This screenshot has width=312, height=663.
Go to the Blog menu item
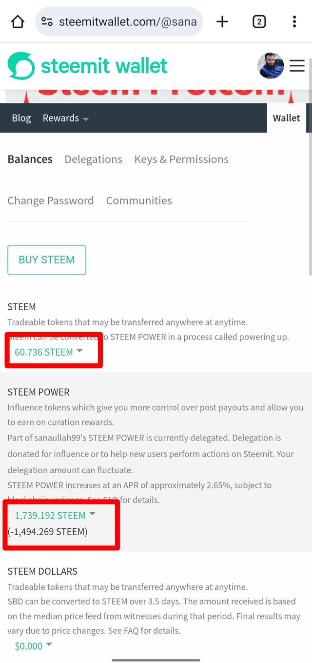click(21, 118)
